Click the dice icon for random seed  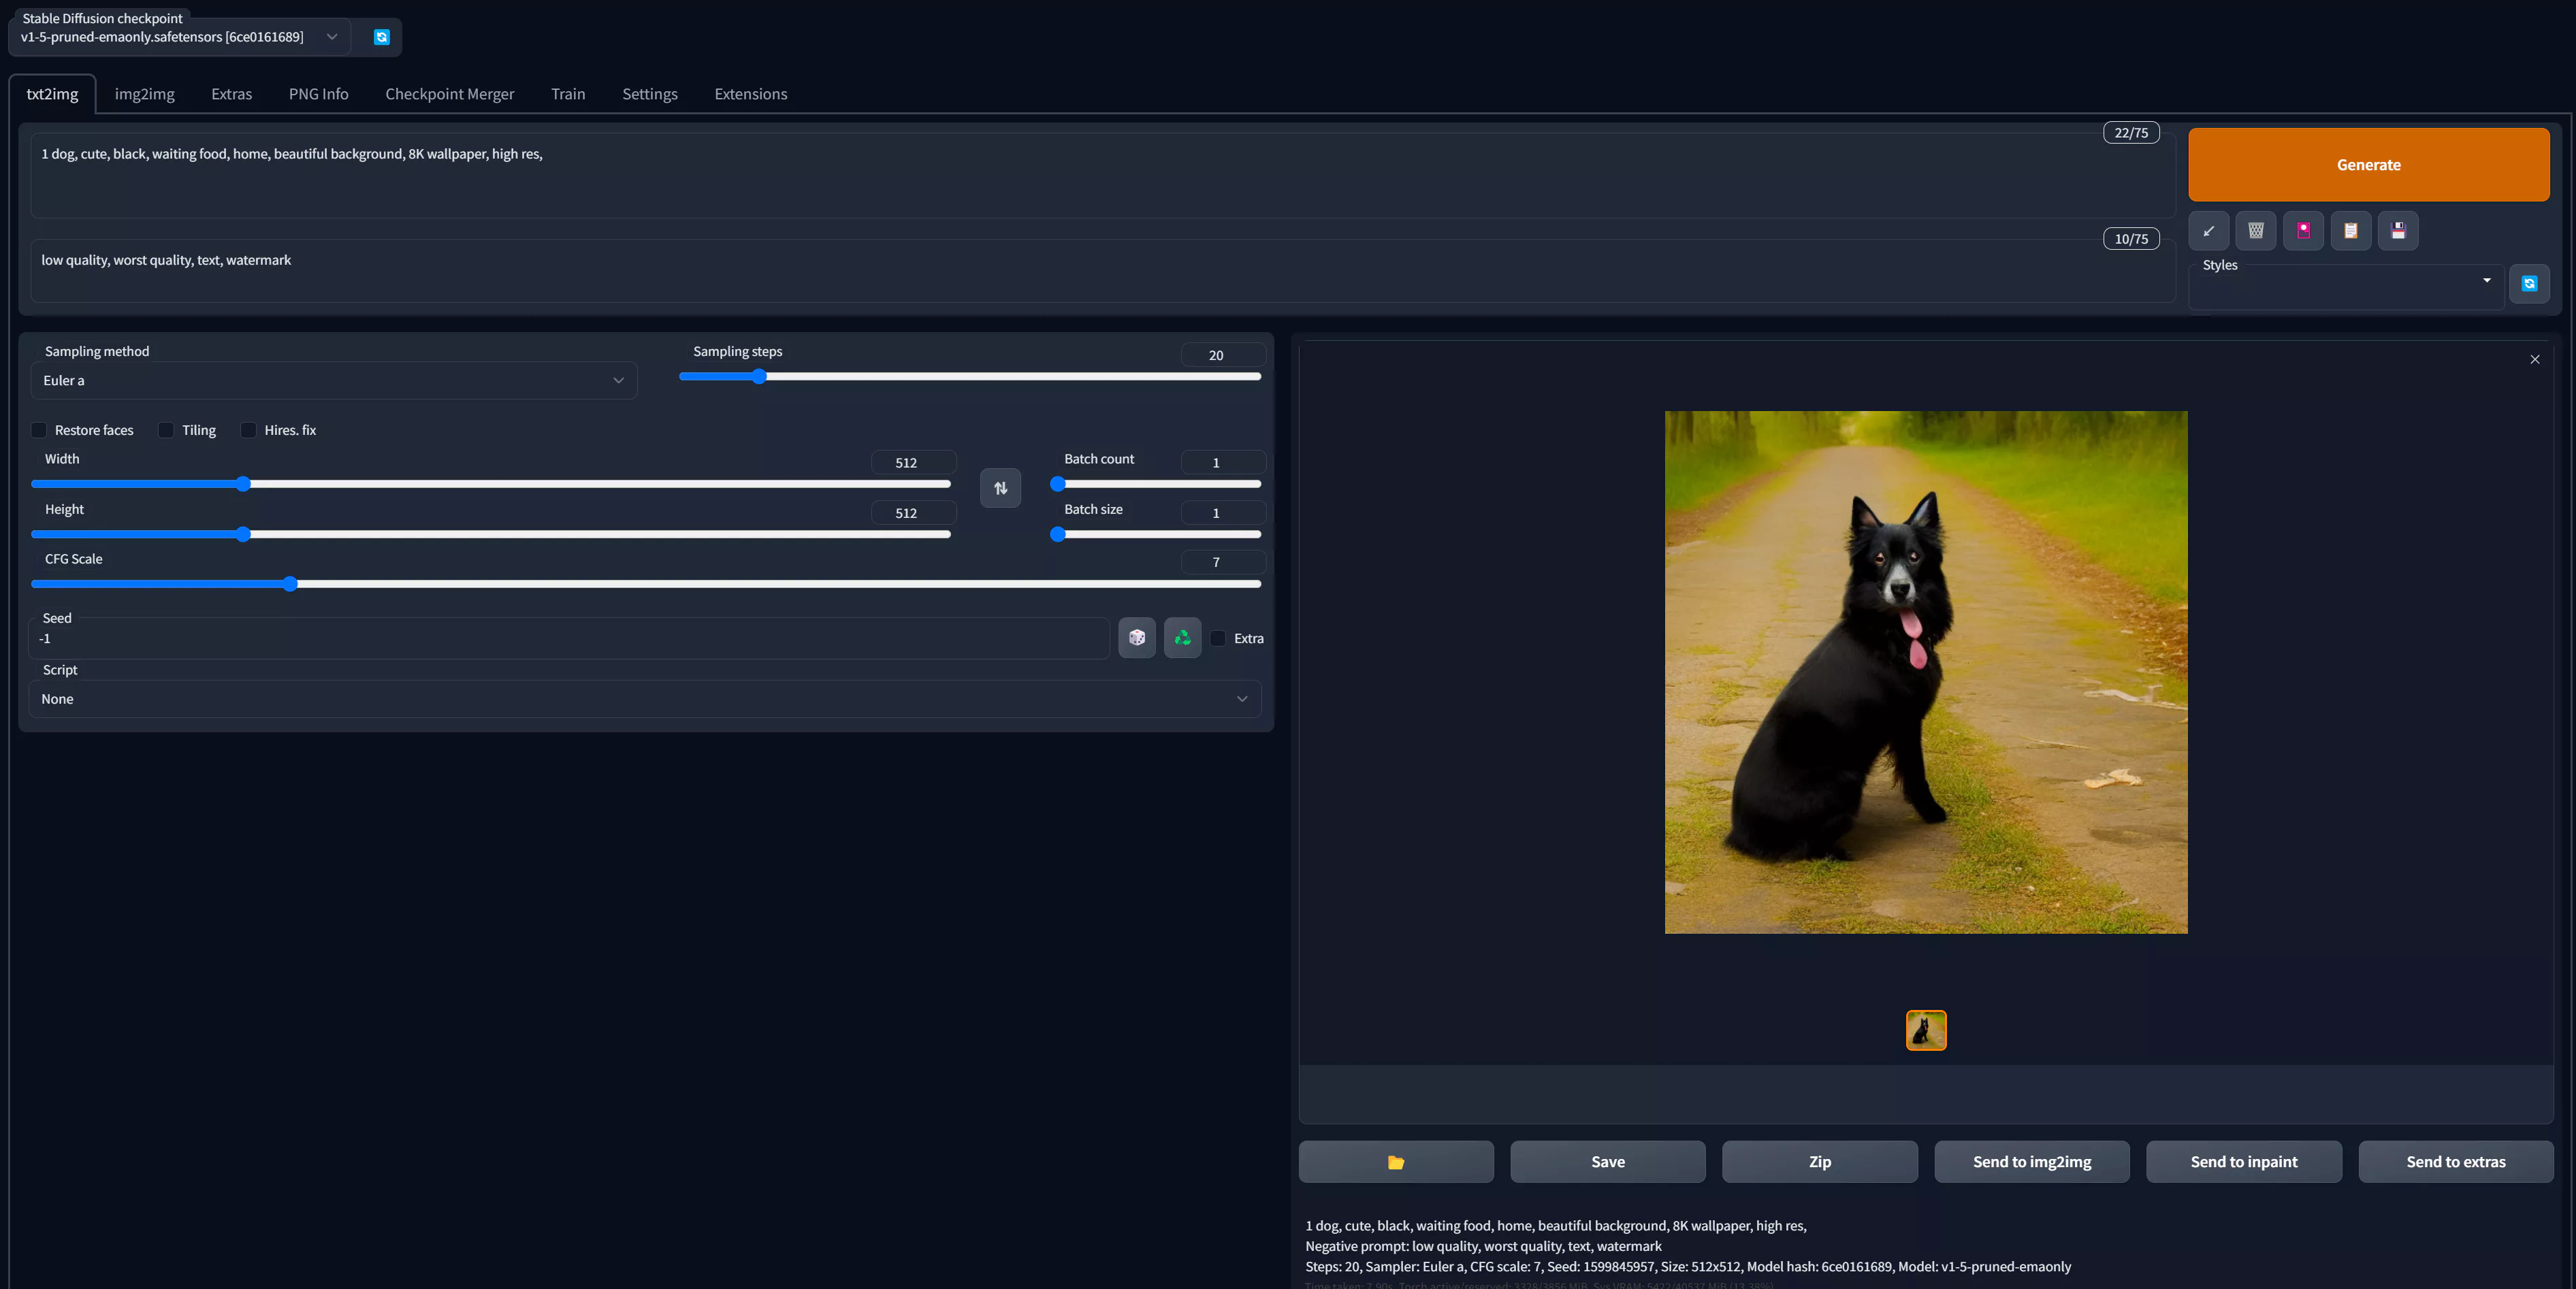(1136, 638)
